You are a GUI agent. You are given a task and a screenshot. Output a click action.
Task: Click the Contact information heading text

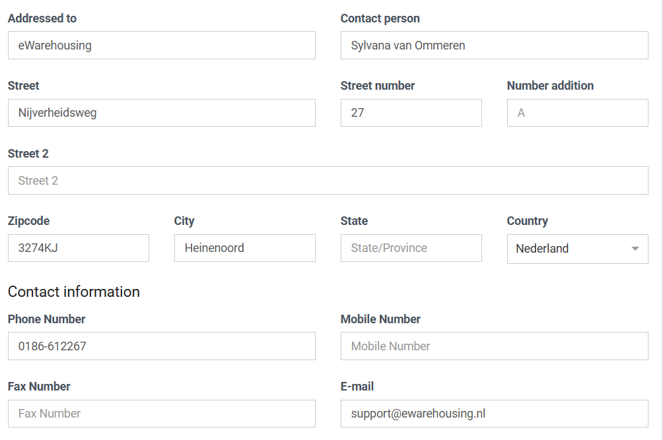[x=73, y=292]
